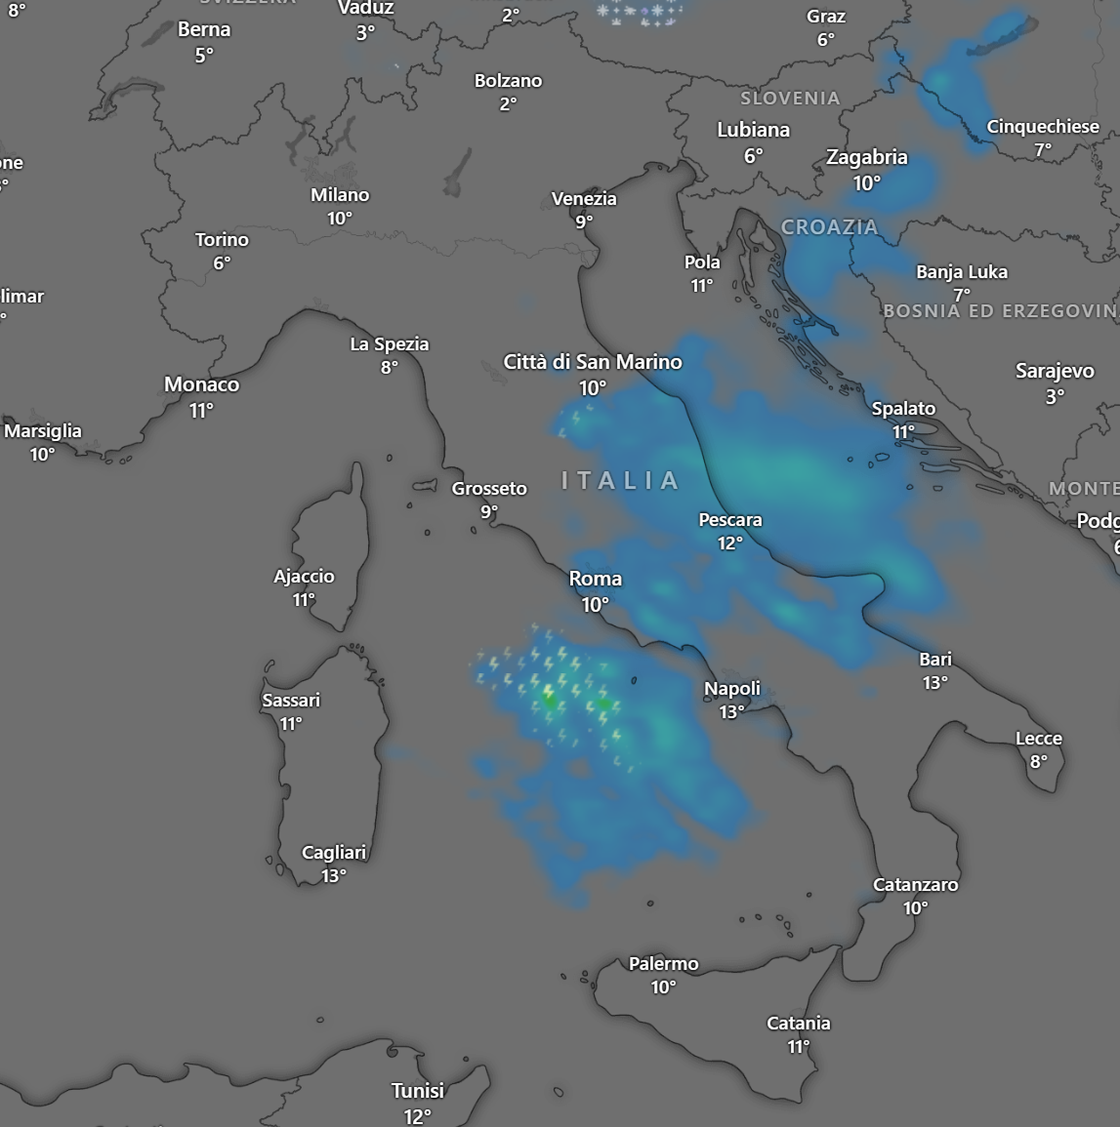This screenshot has width=1120, height=1127.
Task: Click the ITALIA country label
Action: point(621,480)
